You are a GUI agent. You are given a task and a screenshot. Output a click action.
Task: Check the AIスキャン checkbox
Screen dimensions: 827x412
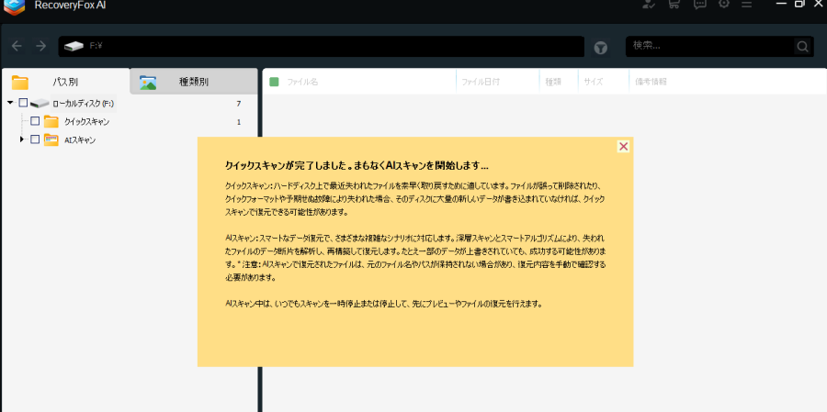pos(35,139)
